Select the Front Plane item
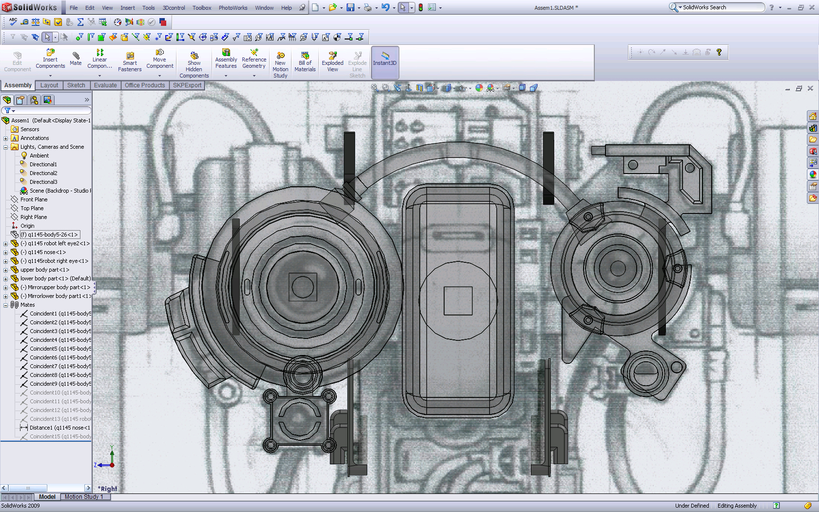Screen dimensions: 819x512 pyautogui.click(x=29, y=199)
